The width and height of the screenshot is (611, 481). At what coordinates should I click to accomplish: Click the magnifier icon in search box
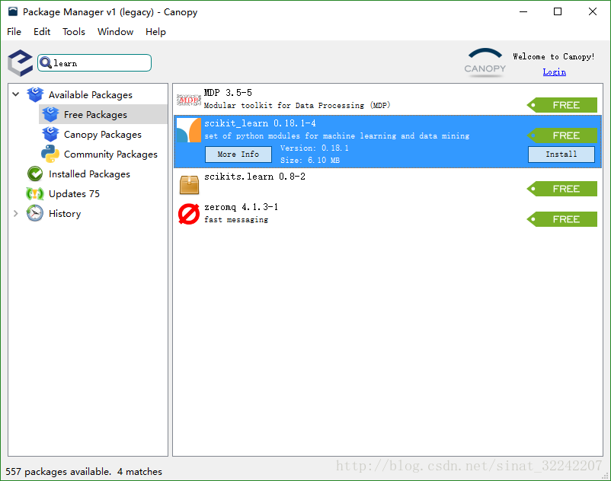tap(46, 62)
